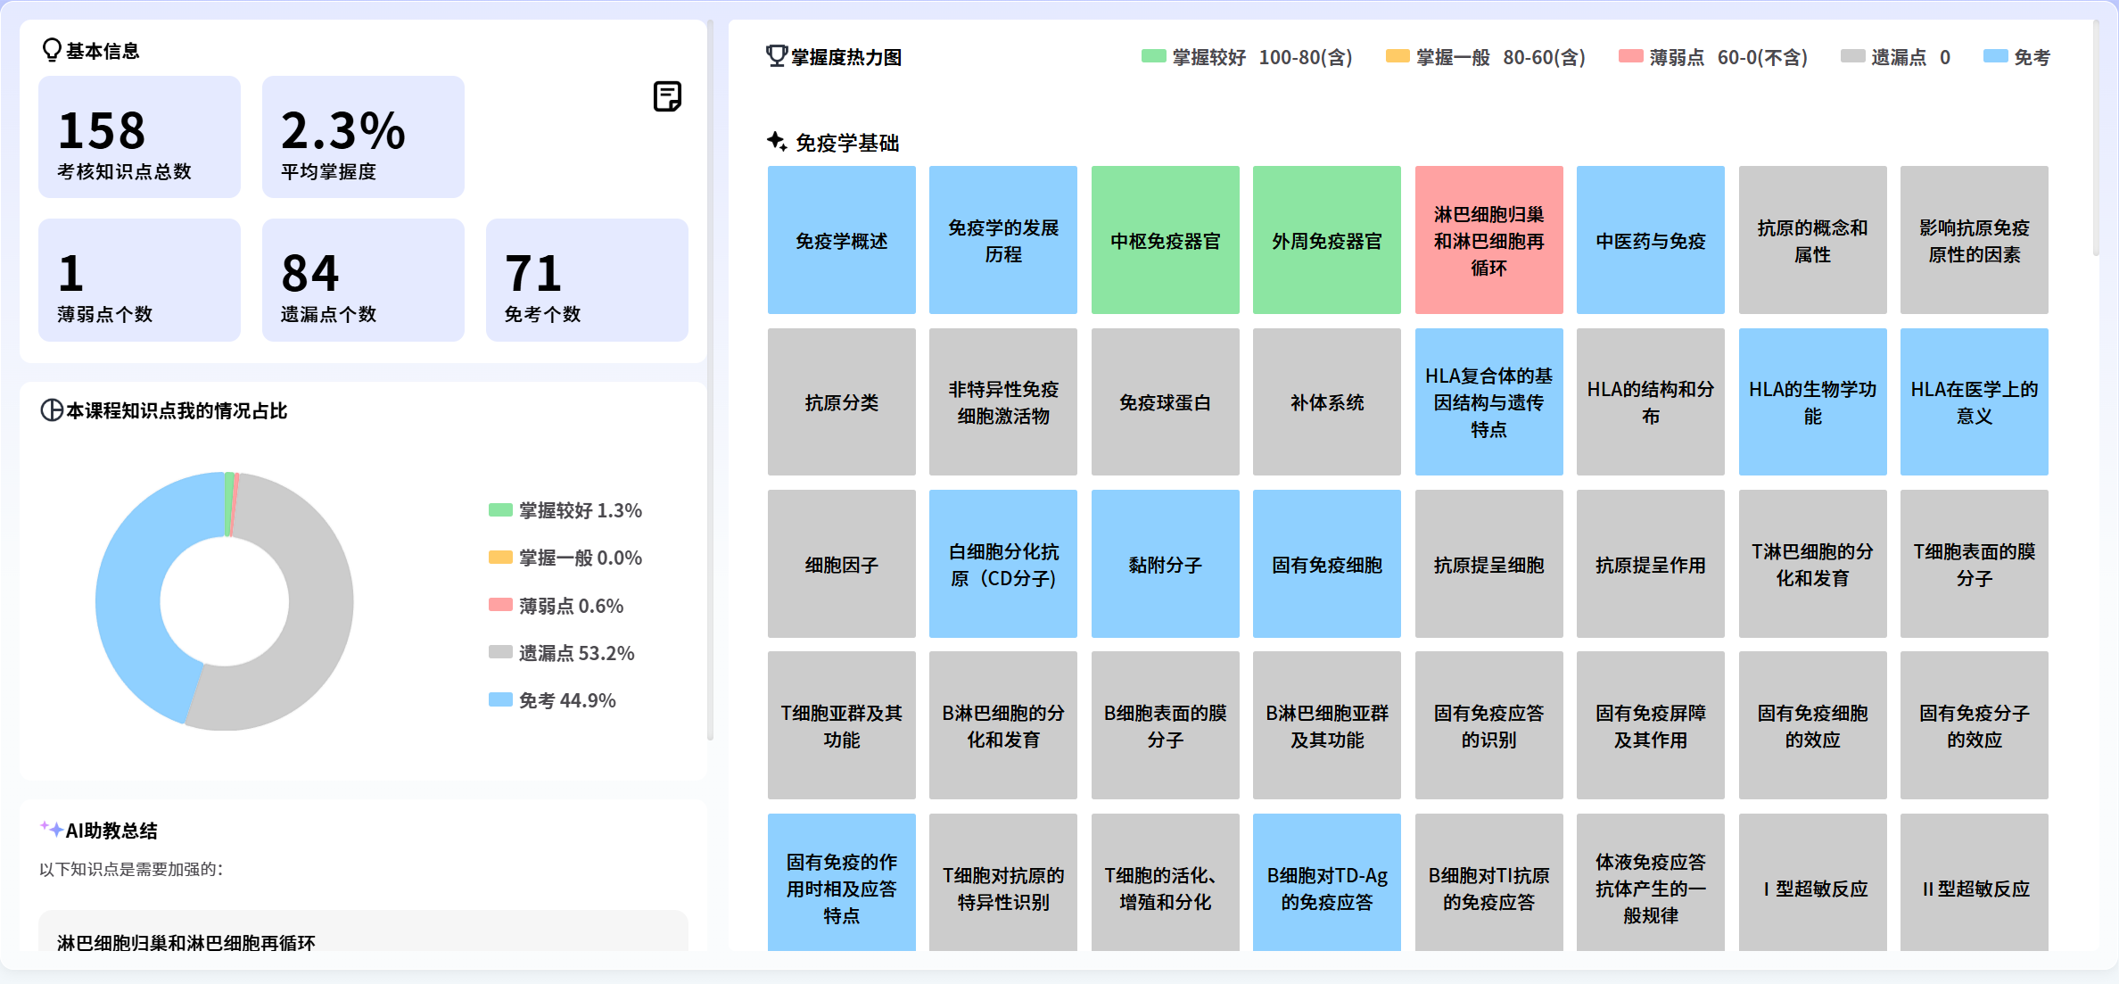Select the 外周免疫器官 green cell
Screen dimensions: 2119x984
(1326, 239)
